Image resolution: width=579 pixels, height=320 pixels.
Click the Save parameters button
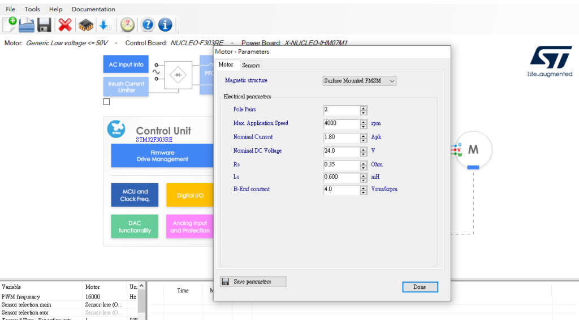pyautogui.click(x=253, y=282)
